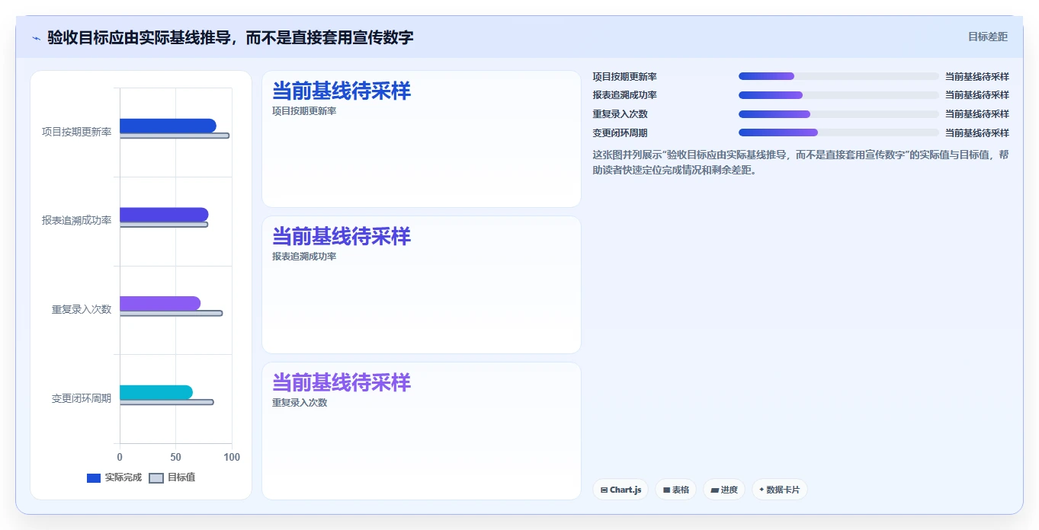Click 当前基线待采样 value in 变更闭环周期 progress row
Viewport: 1039px width, 530px height.
pos(977,132)
